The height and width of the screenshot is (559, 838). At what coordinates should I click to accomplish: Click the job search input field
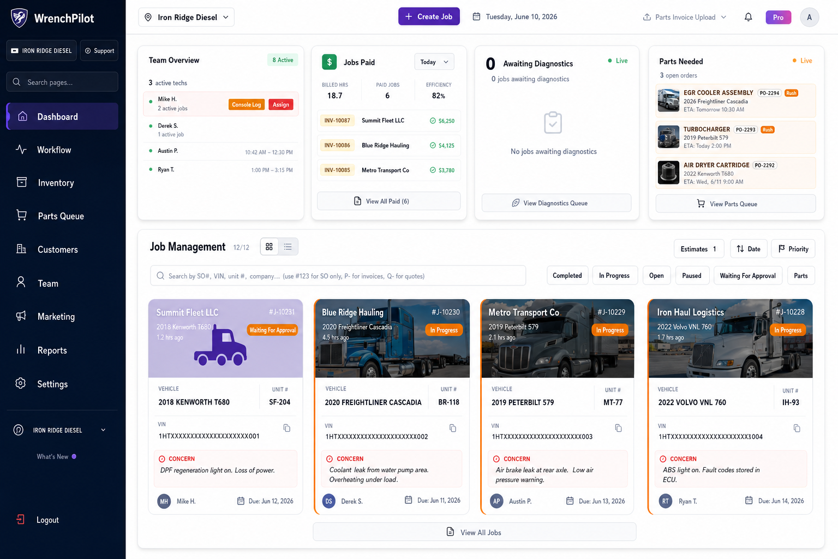[x=338, y=276]
